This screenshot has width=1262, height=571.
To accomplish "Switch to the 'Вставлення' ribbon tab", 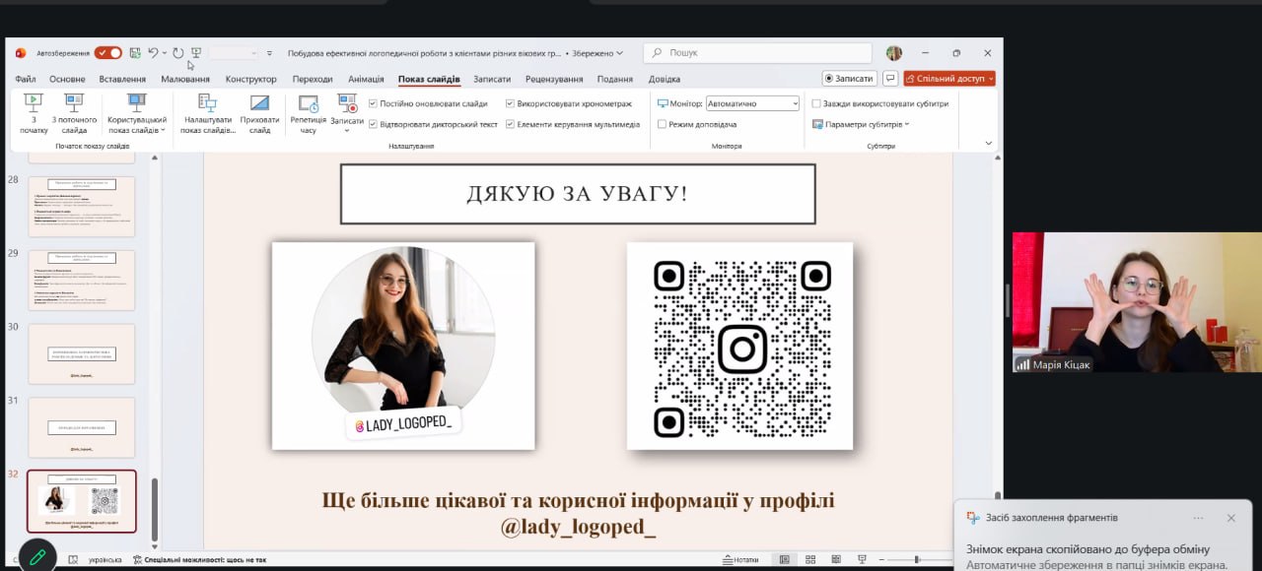I will coord(122,79).
